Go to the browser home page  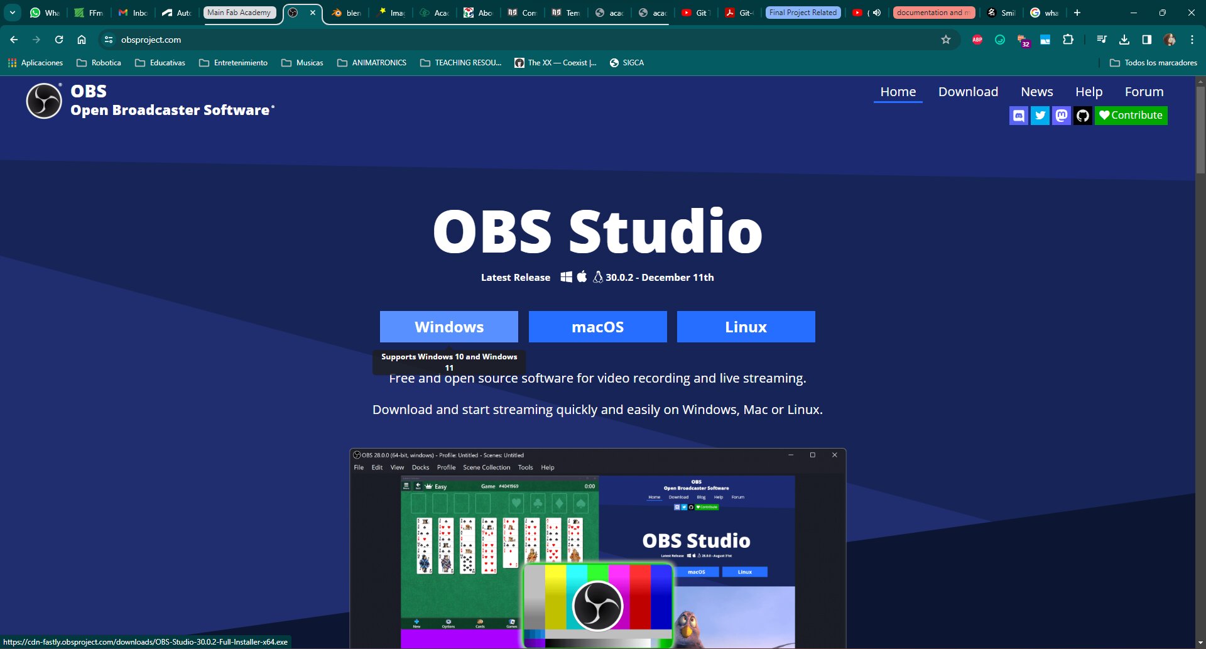pyautogui.click(x=82, y=40)
